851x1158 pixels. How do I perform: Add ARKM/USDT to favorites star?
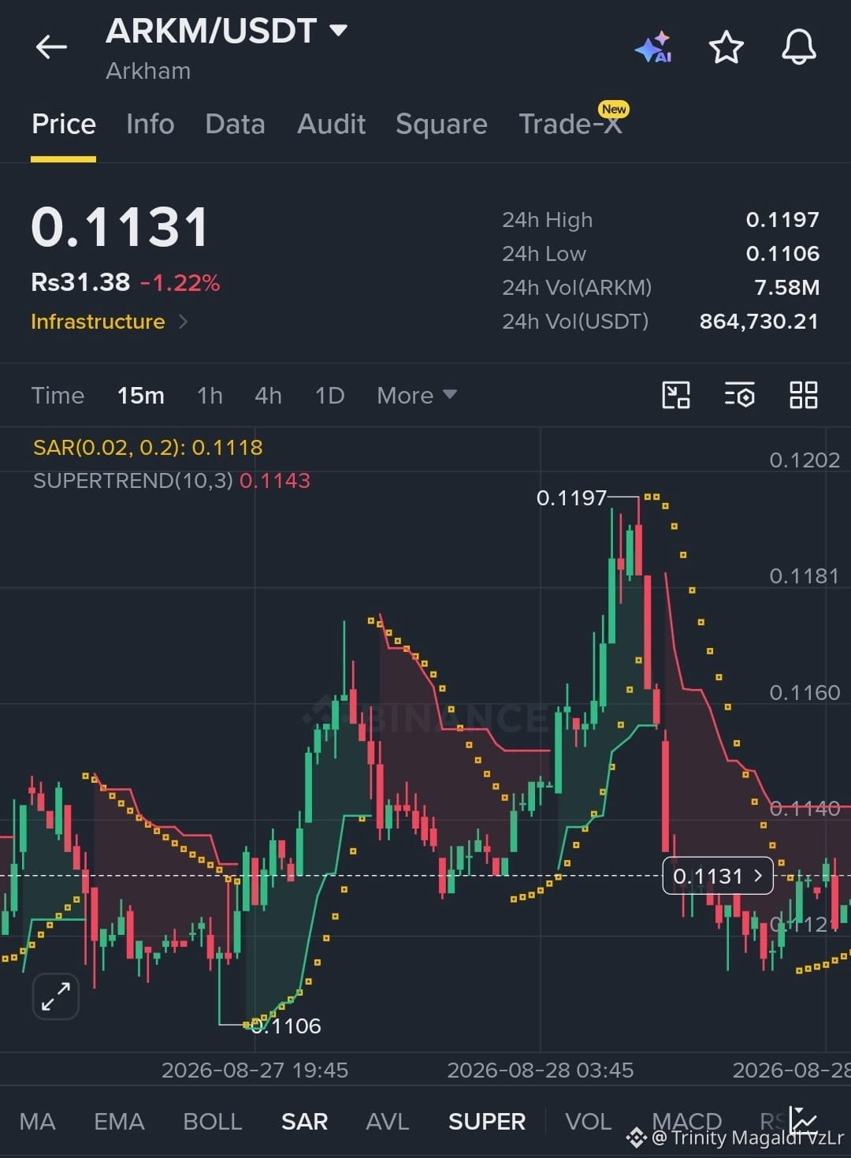[x=726, y=48]
